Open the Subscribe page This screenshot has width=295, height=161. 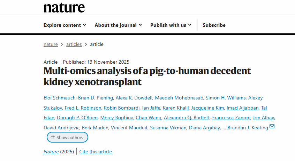(x=214, y=25)
